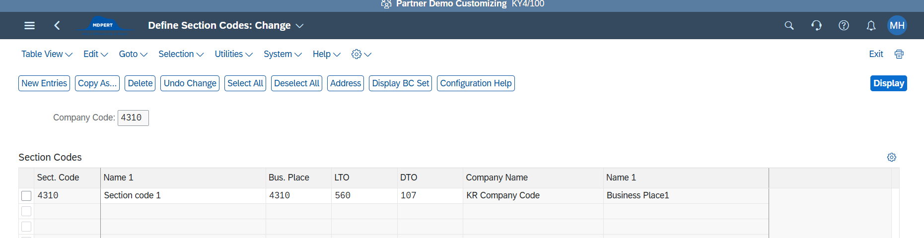Open the Utilities menu
The height and width of the screenshot is (238, 924).
tap(233, 54)
